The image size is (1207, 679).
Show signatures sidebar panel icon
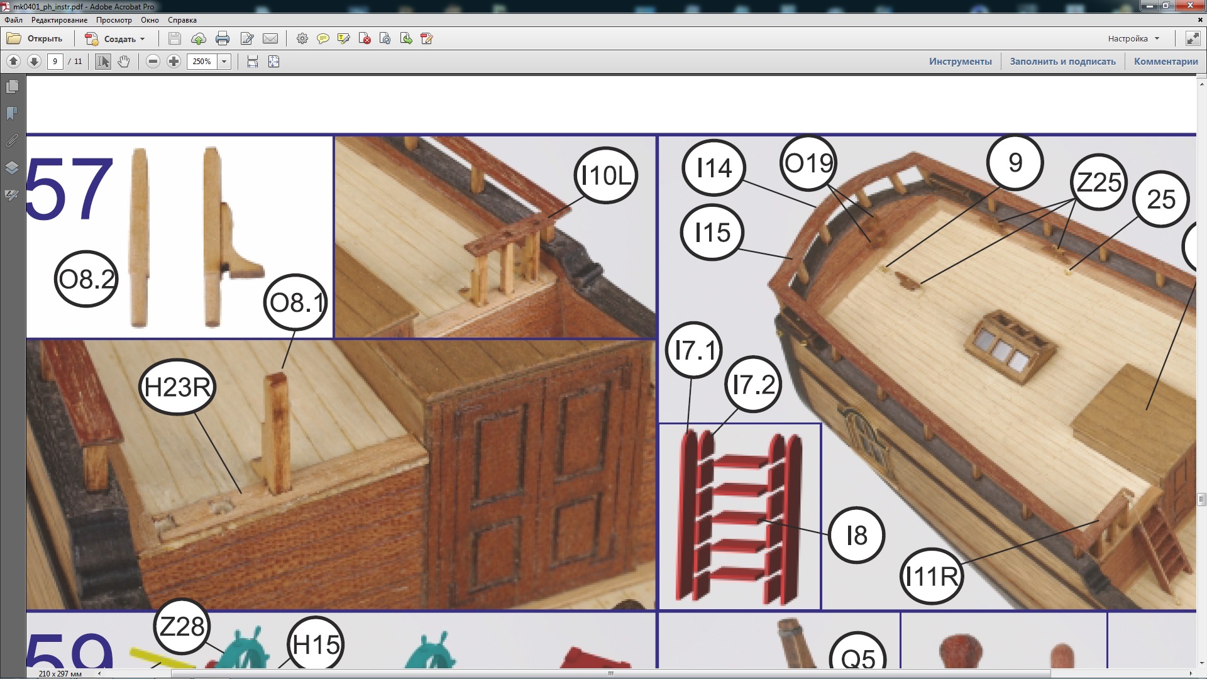tap(12, 195)
